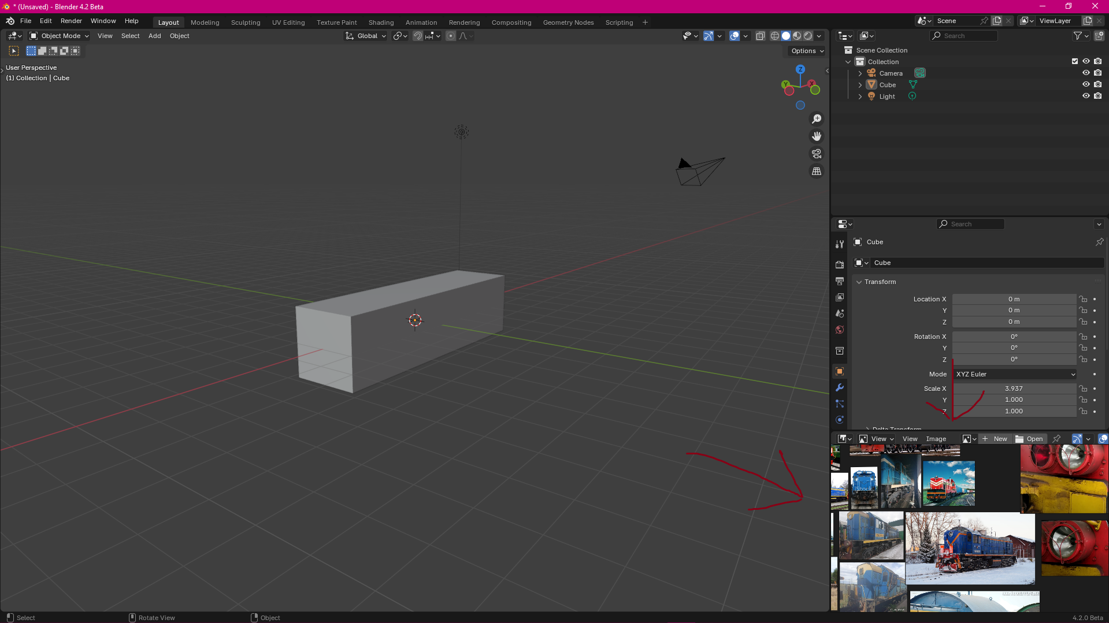Open the Object Mode dropdown
The width and height of the screenshot is (1109, 623).
(x=60, y=36)
